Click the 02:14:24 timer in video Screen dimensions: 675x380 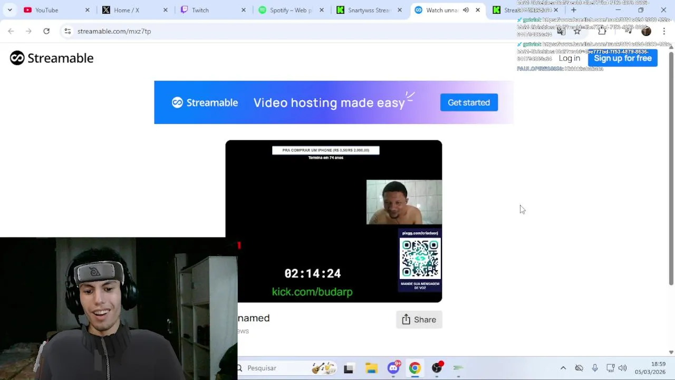tap(313, 273)
